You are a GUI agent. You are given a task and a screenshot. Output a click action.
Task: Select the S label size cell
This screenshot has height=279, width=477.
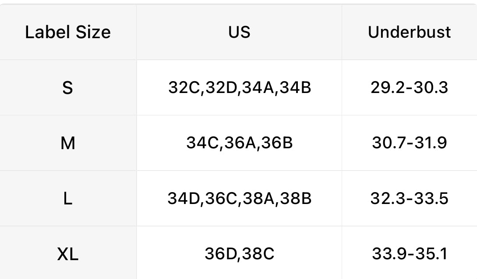[x=67, y=88]
